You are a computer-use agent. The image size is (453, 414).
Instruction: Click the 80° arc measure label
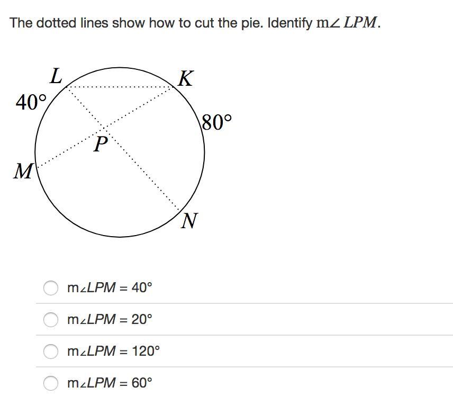[x=216, y=122]
